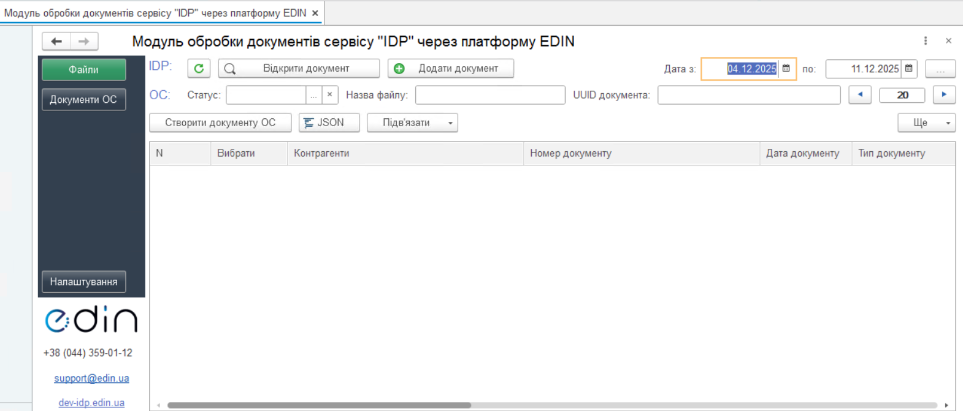Click into the UUID документа input field
Screen dimensions: 963x411
click(x=749, y=95)
